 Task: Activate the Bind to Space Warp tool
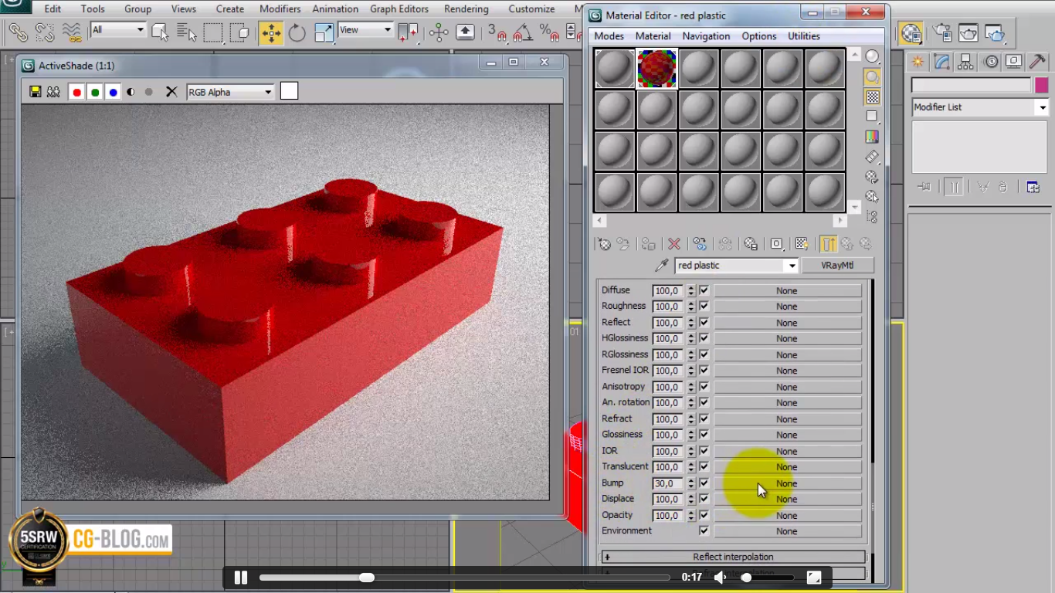coord(72,32)
